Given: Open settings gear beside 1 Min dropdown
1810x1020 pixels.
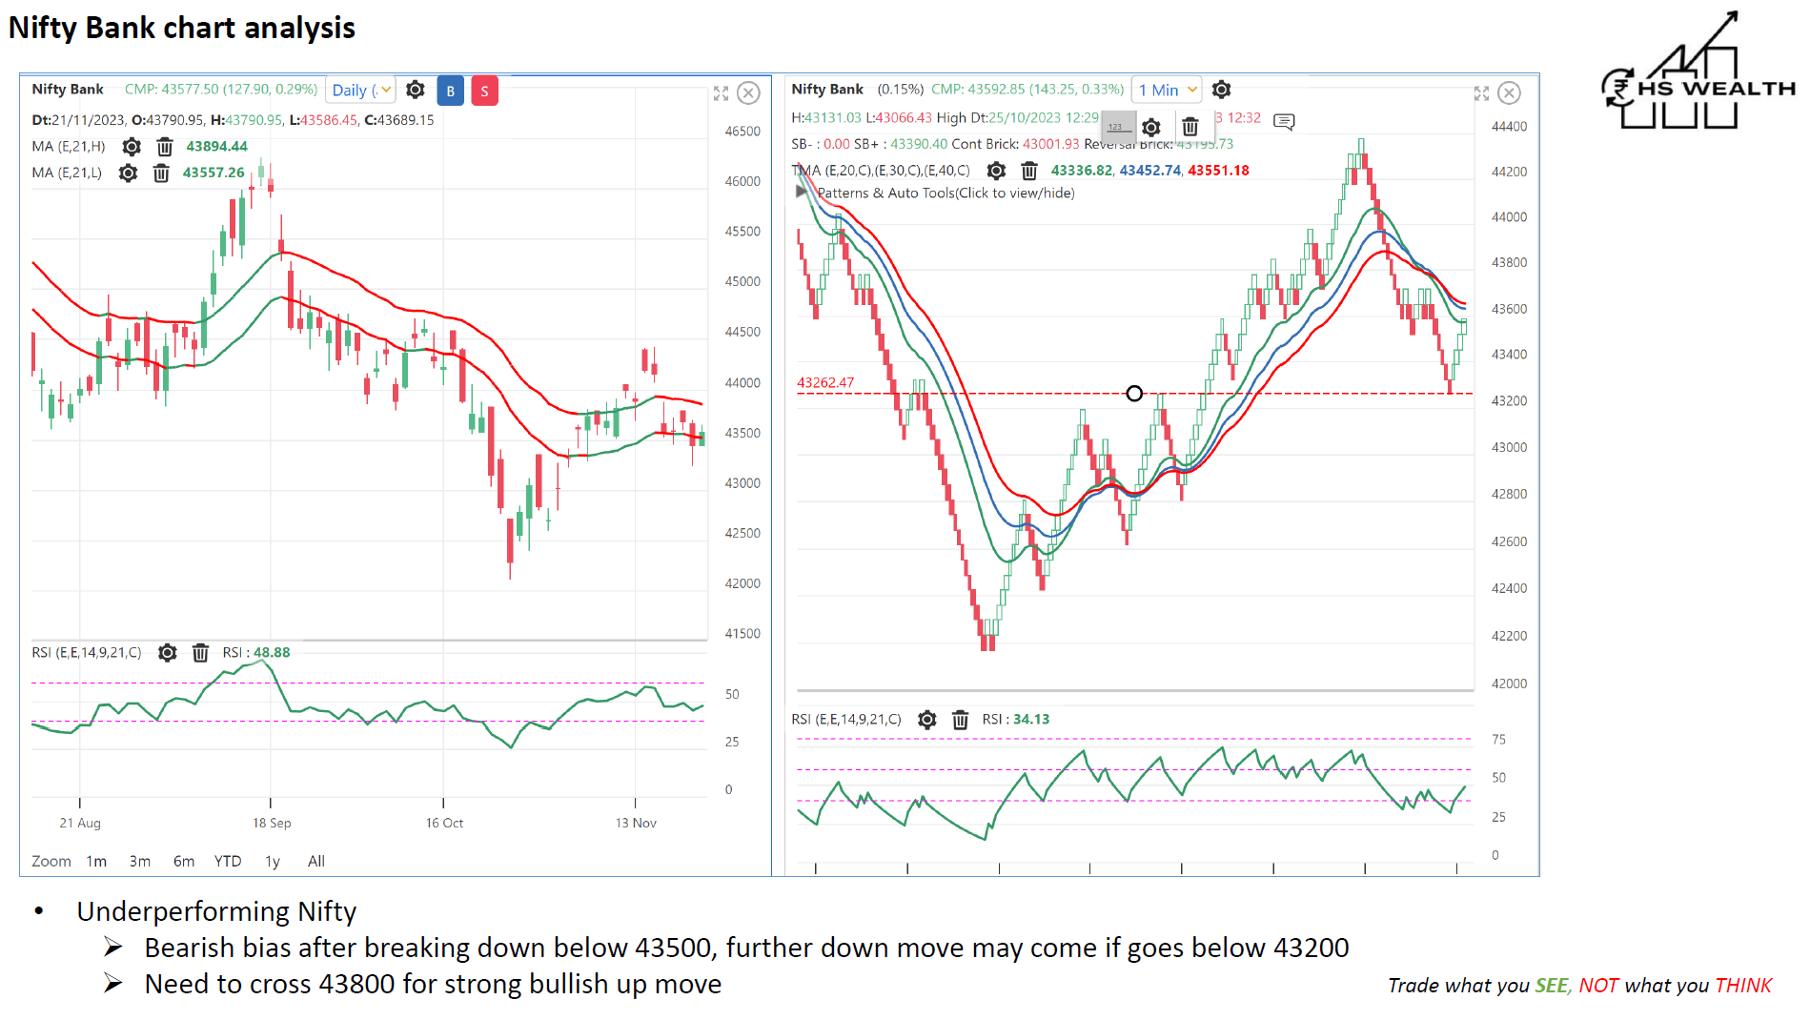Looking at the screenshot, I should (x=1222, y=90).
